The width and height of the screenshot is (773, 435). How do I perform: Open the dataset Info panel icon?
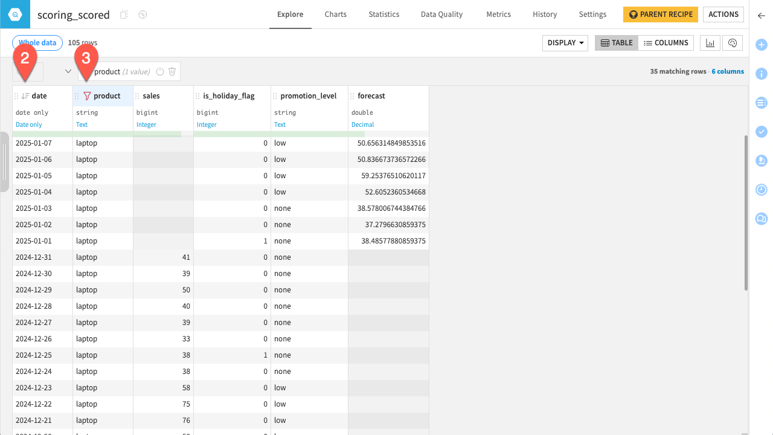tap(761, 74)
